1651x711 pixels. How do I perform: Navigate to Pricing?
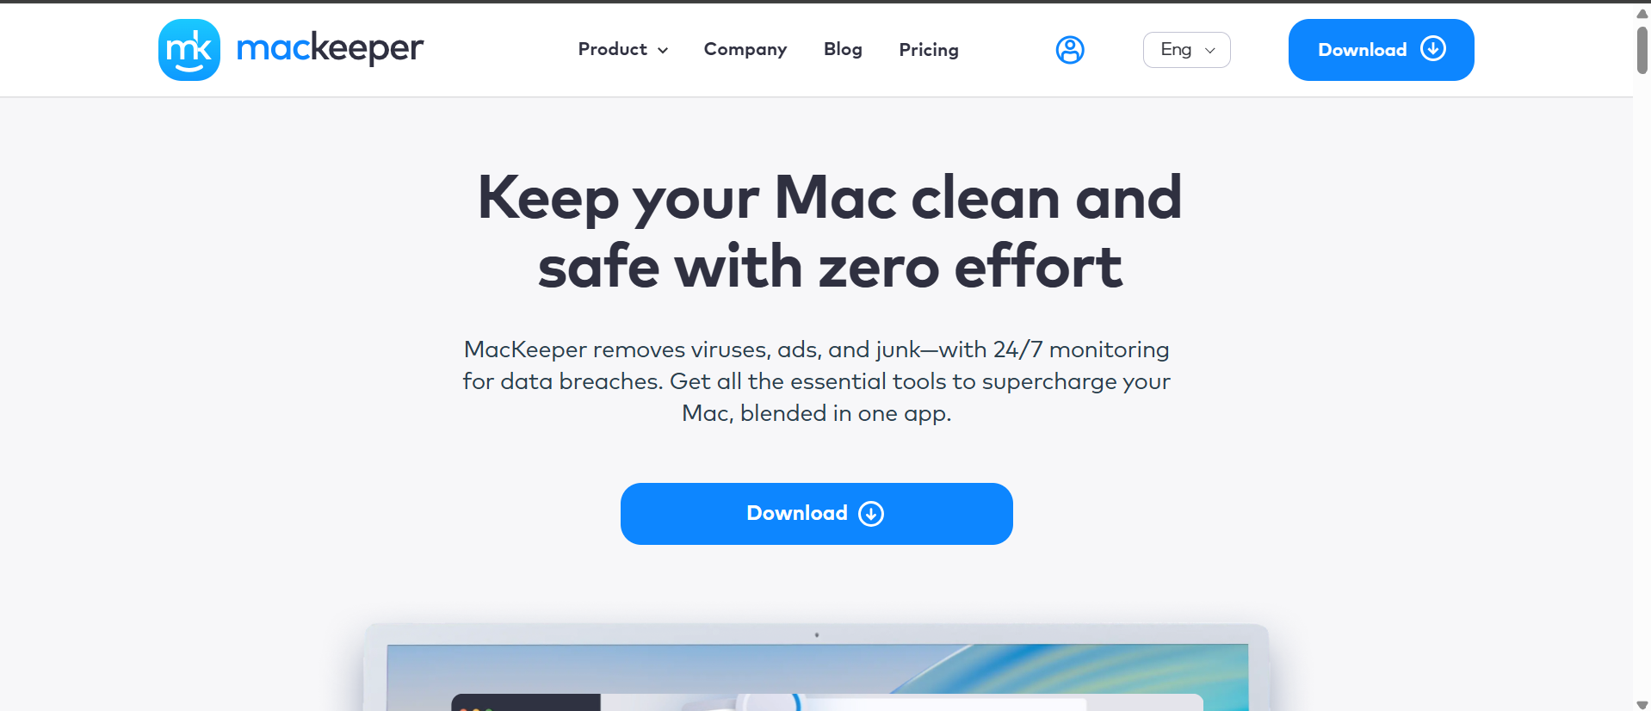tap(928, 50)
